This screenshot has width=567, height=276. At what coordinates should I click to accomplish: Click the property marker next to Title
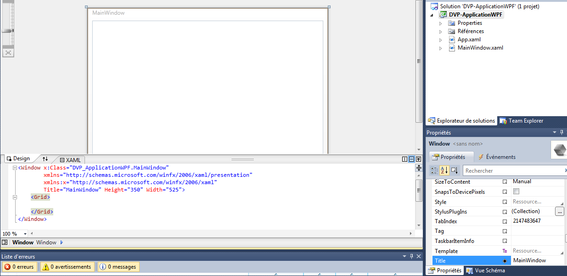tap(505, 261)
